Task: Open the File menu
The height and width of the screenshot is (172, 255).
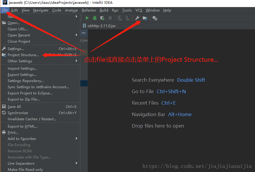Action: [x=5, y=10]
